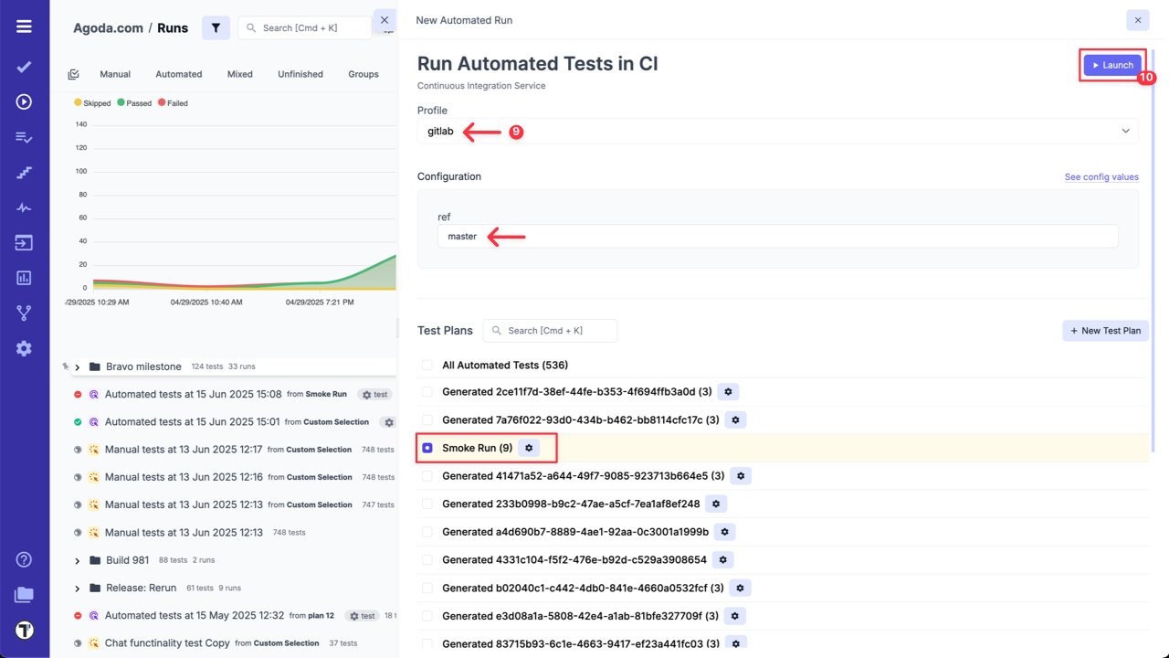Open the Help question mark icon
This screenshot has height=658, width=1169.
click(x=24, y=558)
